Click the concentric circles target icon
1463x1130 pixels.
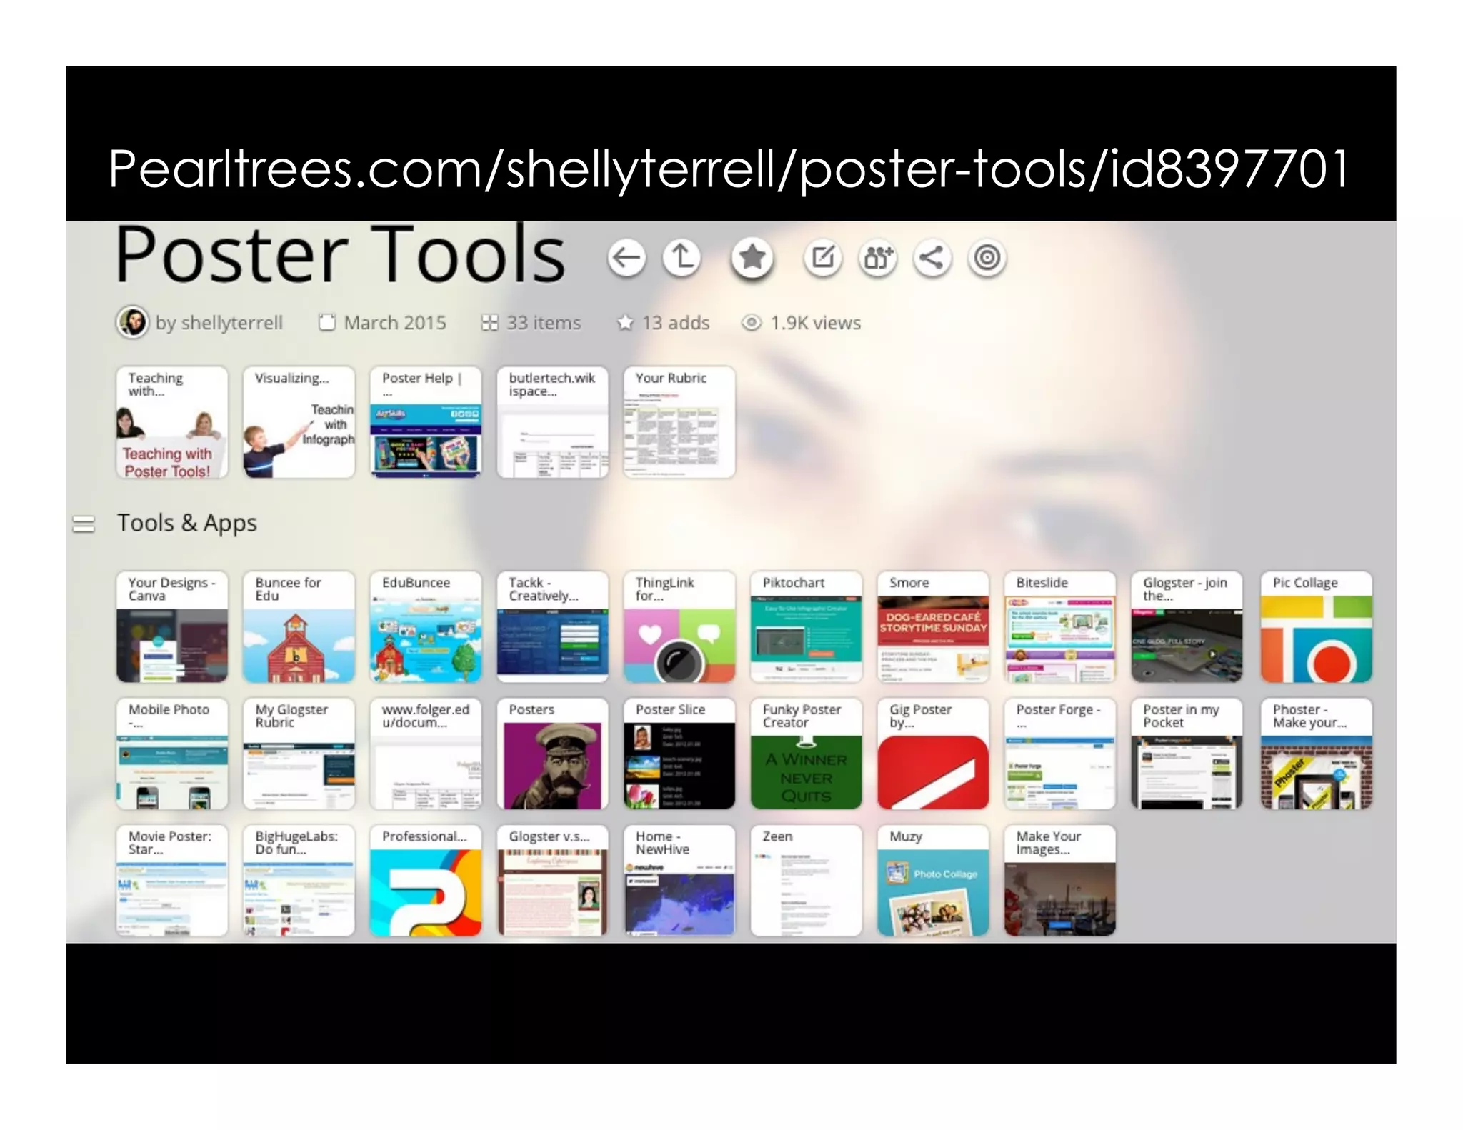pos(987,258)
